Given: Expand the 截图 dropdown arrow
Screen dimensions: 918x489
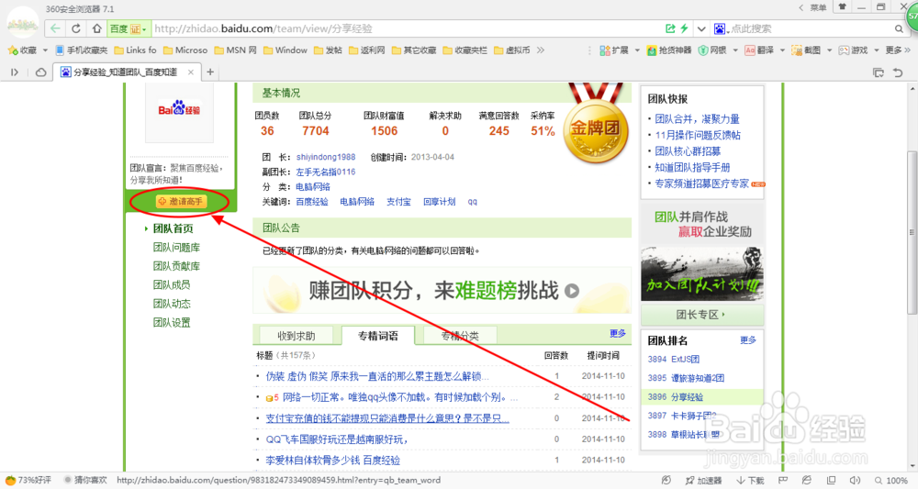Looking at the screenshot, I should (x=830, y=50).
